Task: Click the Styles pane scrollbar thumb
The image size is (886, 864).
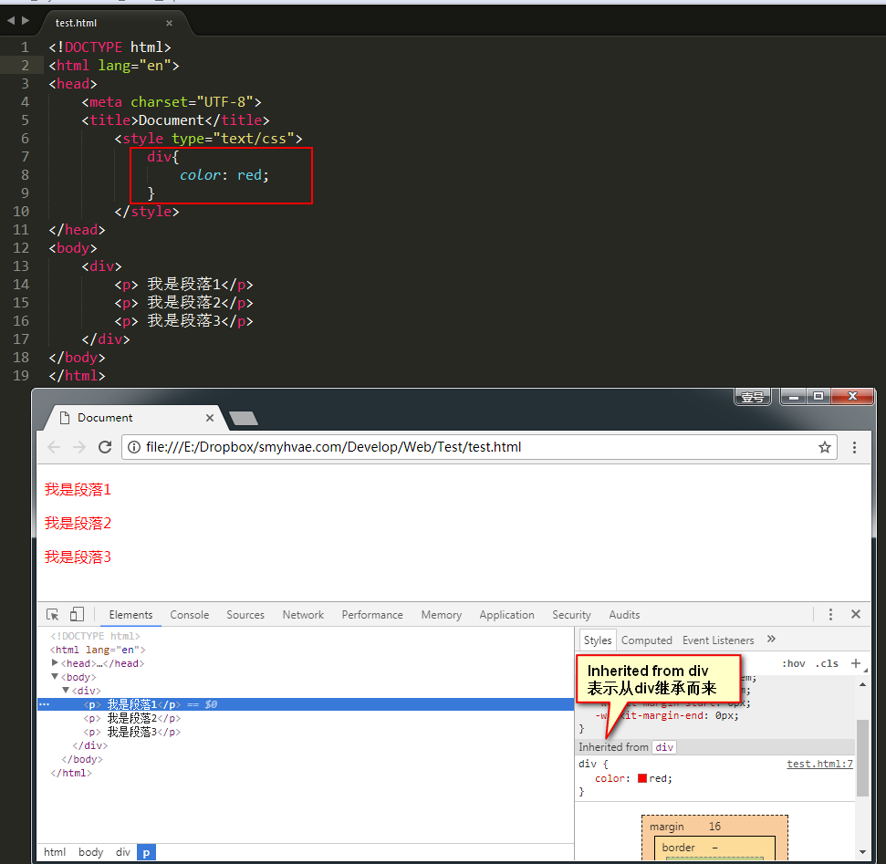Action: coord(862,758)
